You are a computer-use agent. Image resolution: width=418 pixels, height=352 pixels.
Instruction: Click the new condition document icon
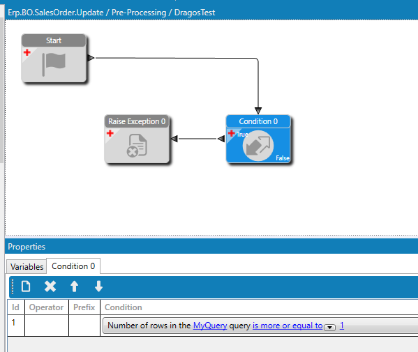point(26,286)
